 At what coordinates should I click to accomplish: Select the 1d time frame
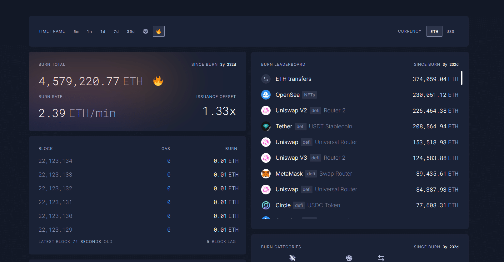(x=103, y=32)
